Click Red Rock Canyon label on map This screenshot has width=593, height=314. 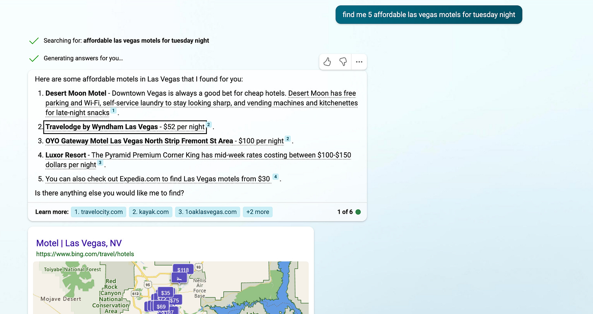click(111, 296)
